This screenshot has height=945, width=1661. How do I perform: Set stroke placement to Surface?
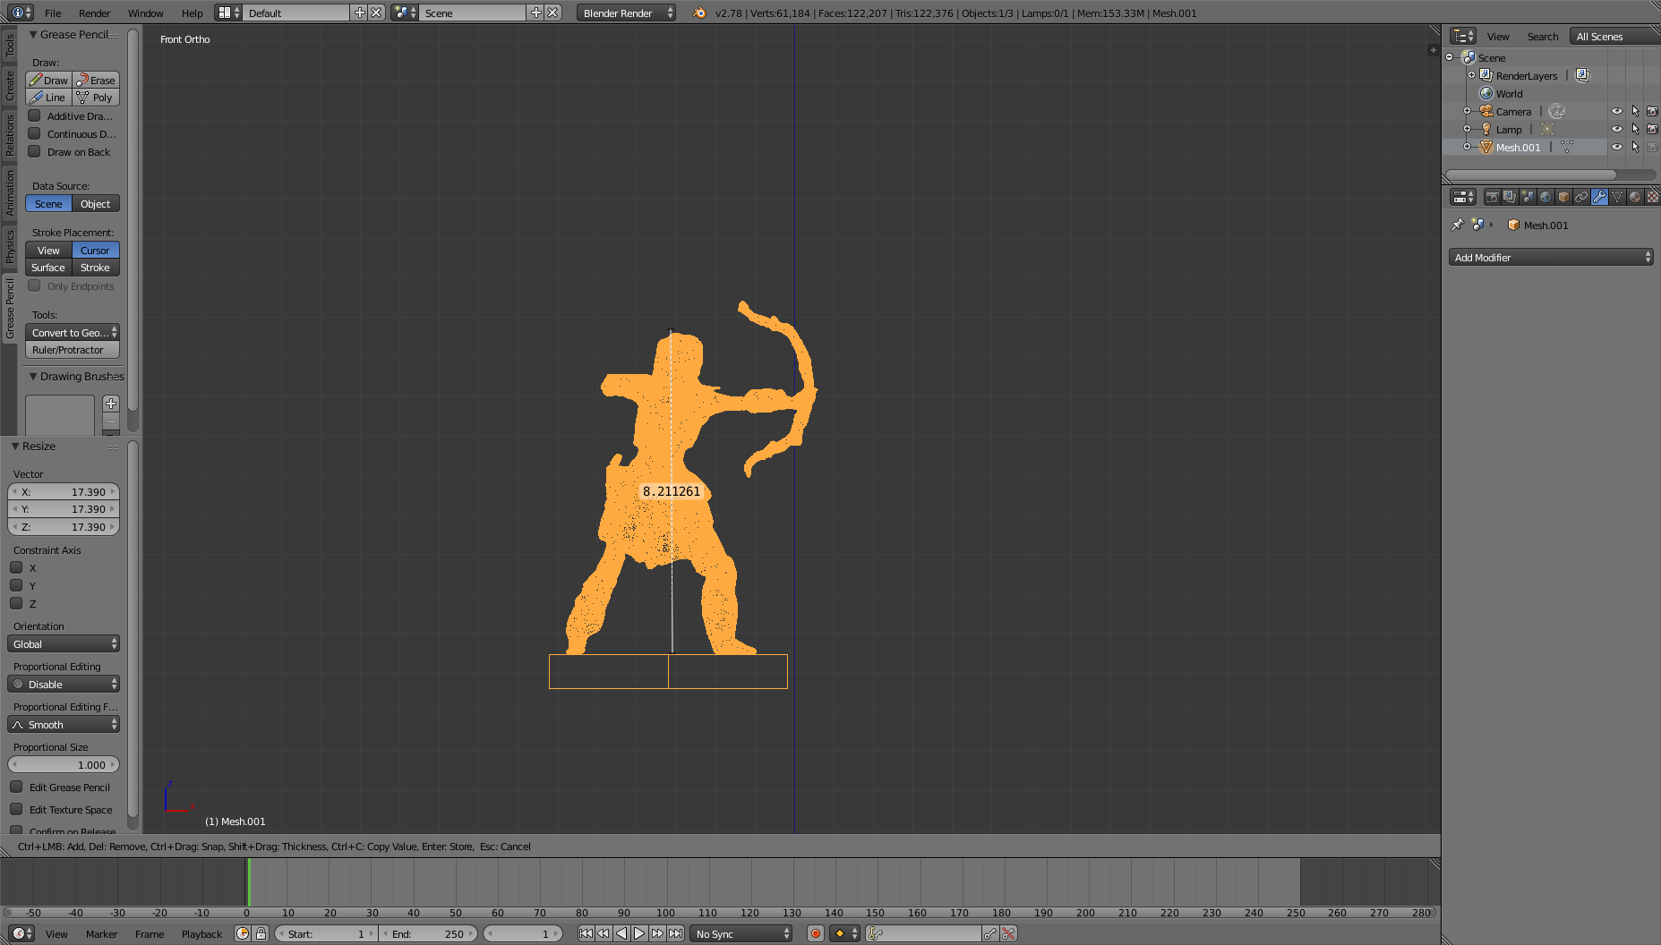(48, 268)
